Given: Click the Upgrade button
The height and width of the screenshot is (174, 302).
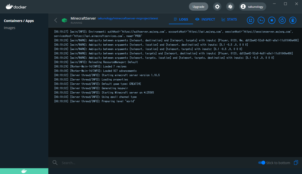Looking at the screenshot, I should pyautogui.click(x=199, y=7).
